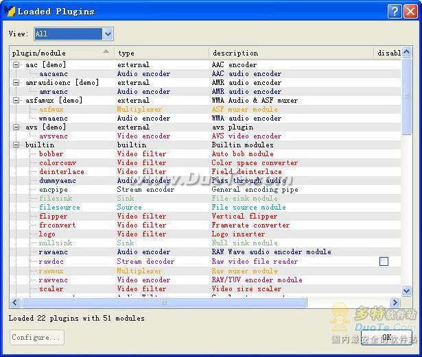Viewport: 422px width, 357px height.
Task: Click the 'avs plugin' description cell
Action: (x=232, y=127)
